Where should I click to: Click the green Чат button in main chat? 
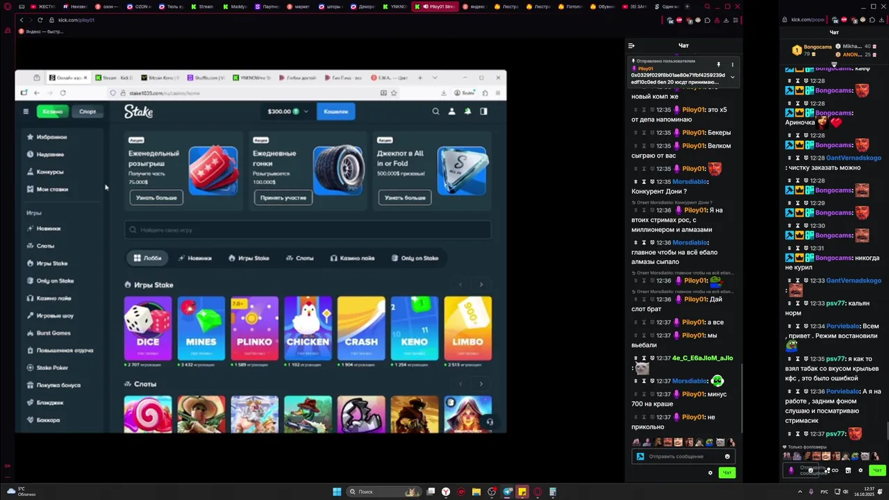(726, 473)
